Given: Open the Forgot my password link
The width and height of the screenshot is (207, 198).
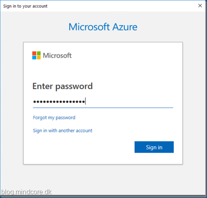Looking at the screenshot, I should [x=54, y=117].
